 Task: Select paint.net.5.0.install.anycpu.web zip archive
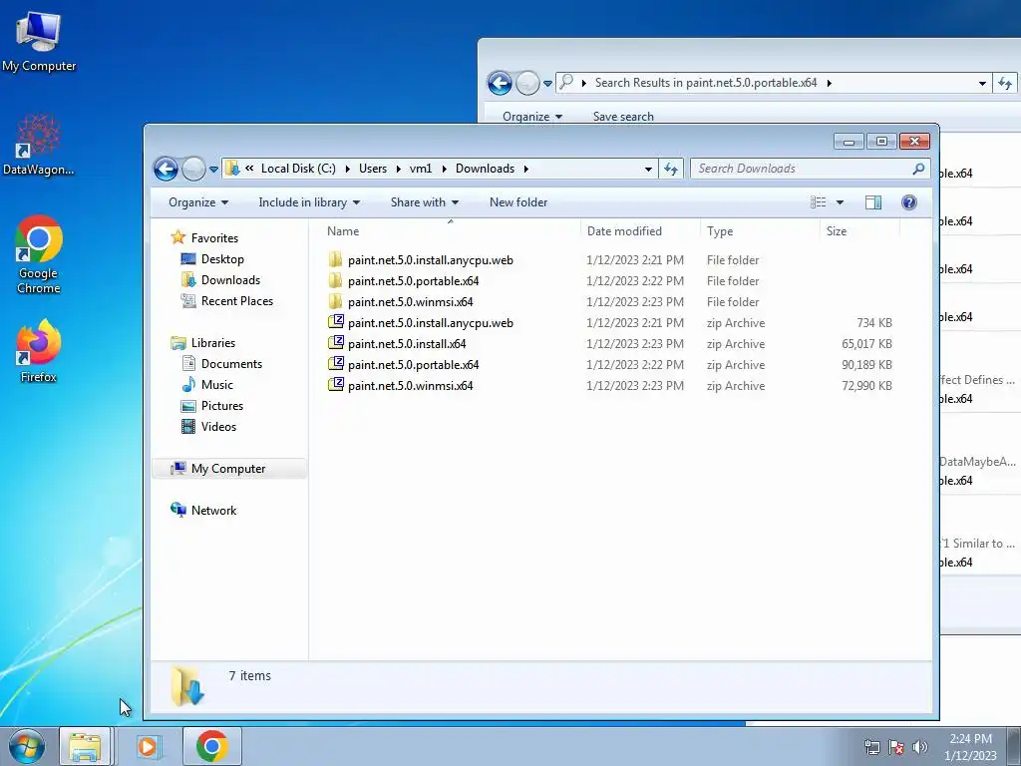tap(420, 322)
